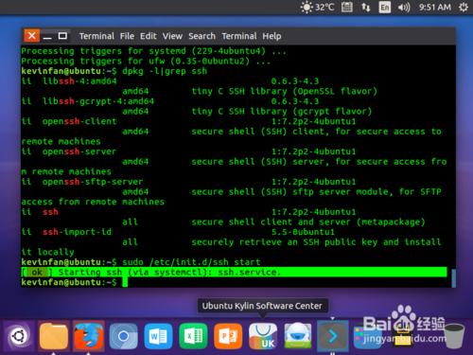Viewport: 473px width, 355px height.
Task: Open the En keyboard input indicator
Action: [385, 7]
